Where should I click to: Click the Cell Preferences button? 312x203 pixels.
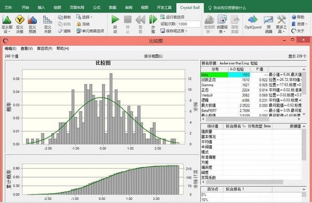[90, 31]
